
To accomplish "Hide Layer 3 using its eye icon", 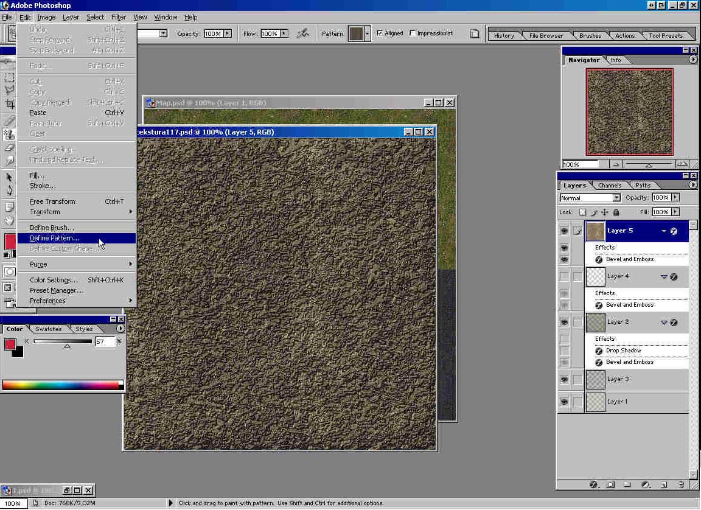I will click(x=564, y=379).
